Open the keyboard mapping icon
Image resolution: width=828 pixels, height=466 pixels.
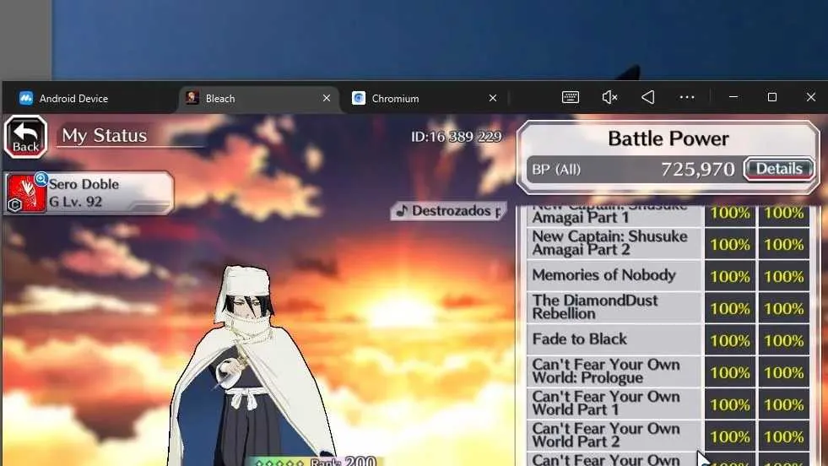[x=571, y=97]
